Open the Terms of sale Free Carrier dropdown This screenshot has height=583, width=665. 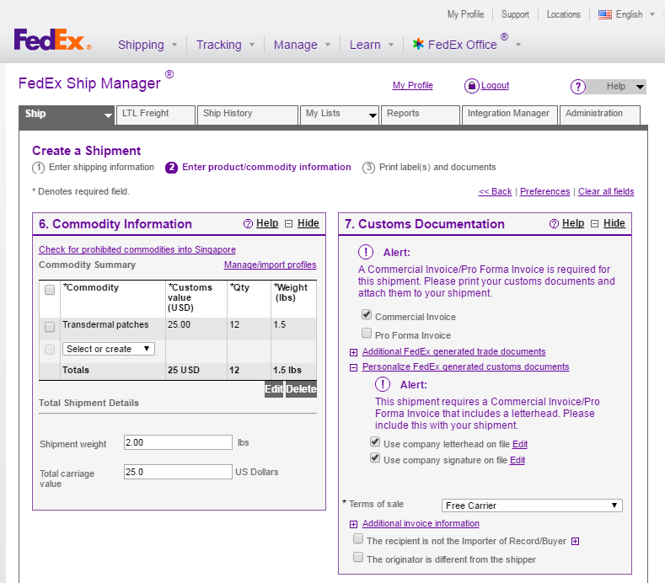click(x=532, y=505)
